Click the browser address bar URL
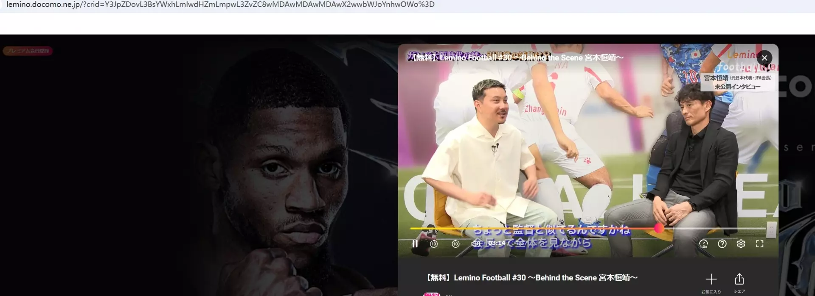The image size is (815, 296). click(220, 5)
